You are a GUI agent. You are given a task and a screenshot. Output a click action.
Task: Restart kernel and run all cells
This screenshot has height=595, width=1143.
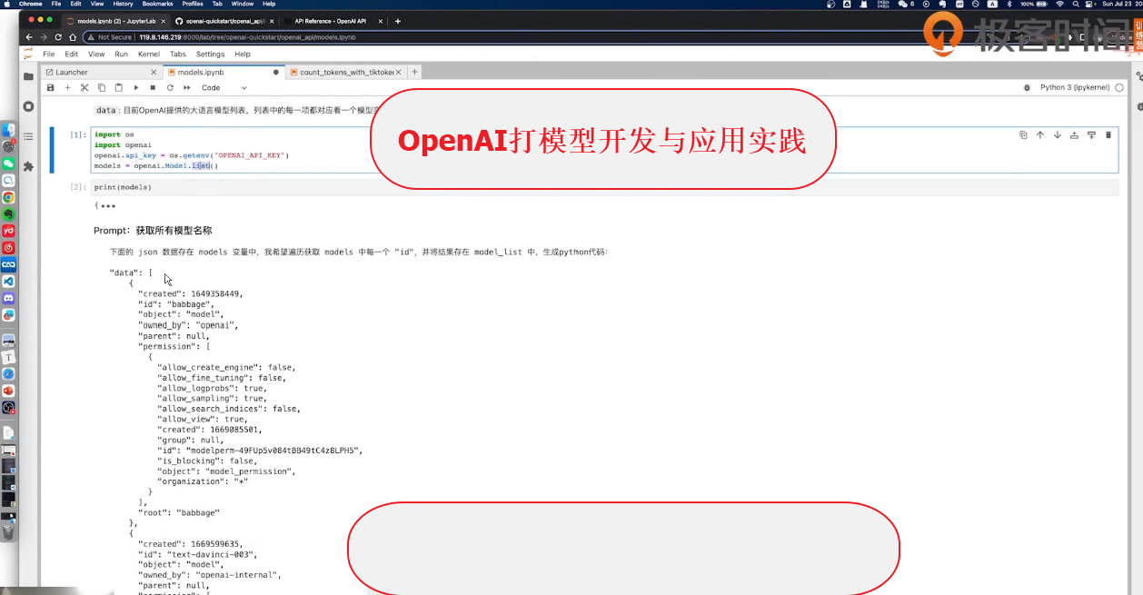(187, 88)
